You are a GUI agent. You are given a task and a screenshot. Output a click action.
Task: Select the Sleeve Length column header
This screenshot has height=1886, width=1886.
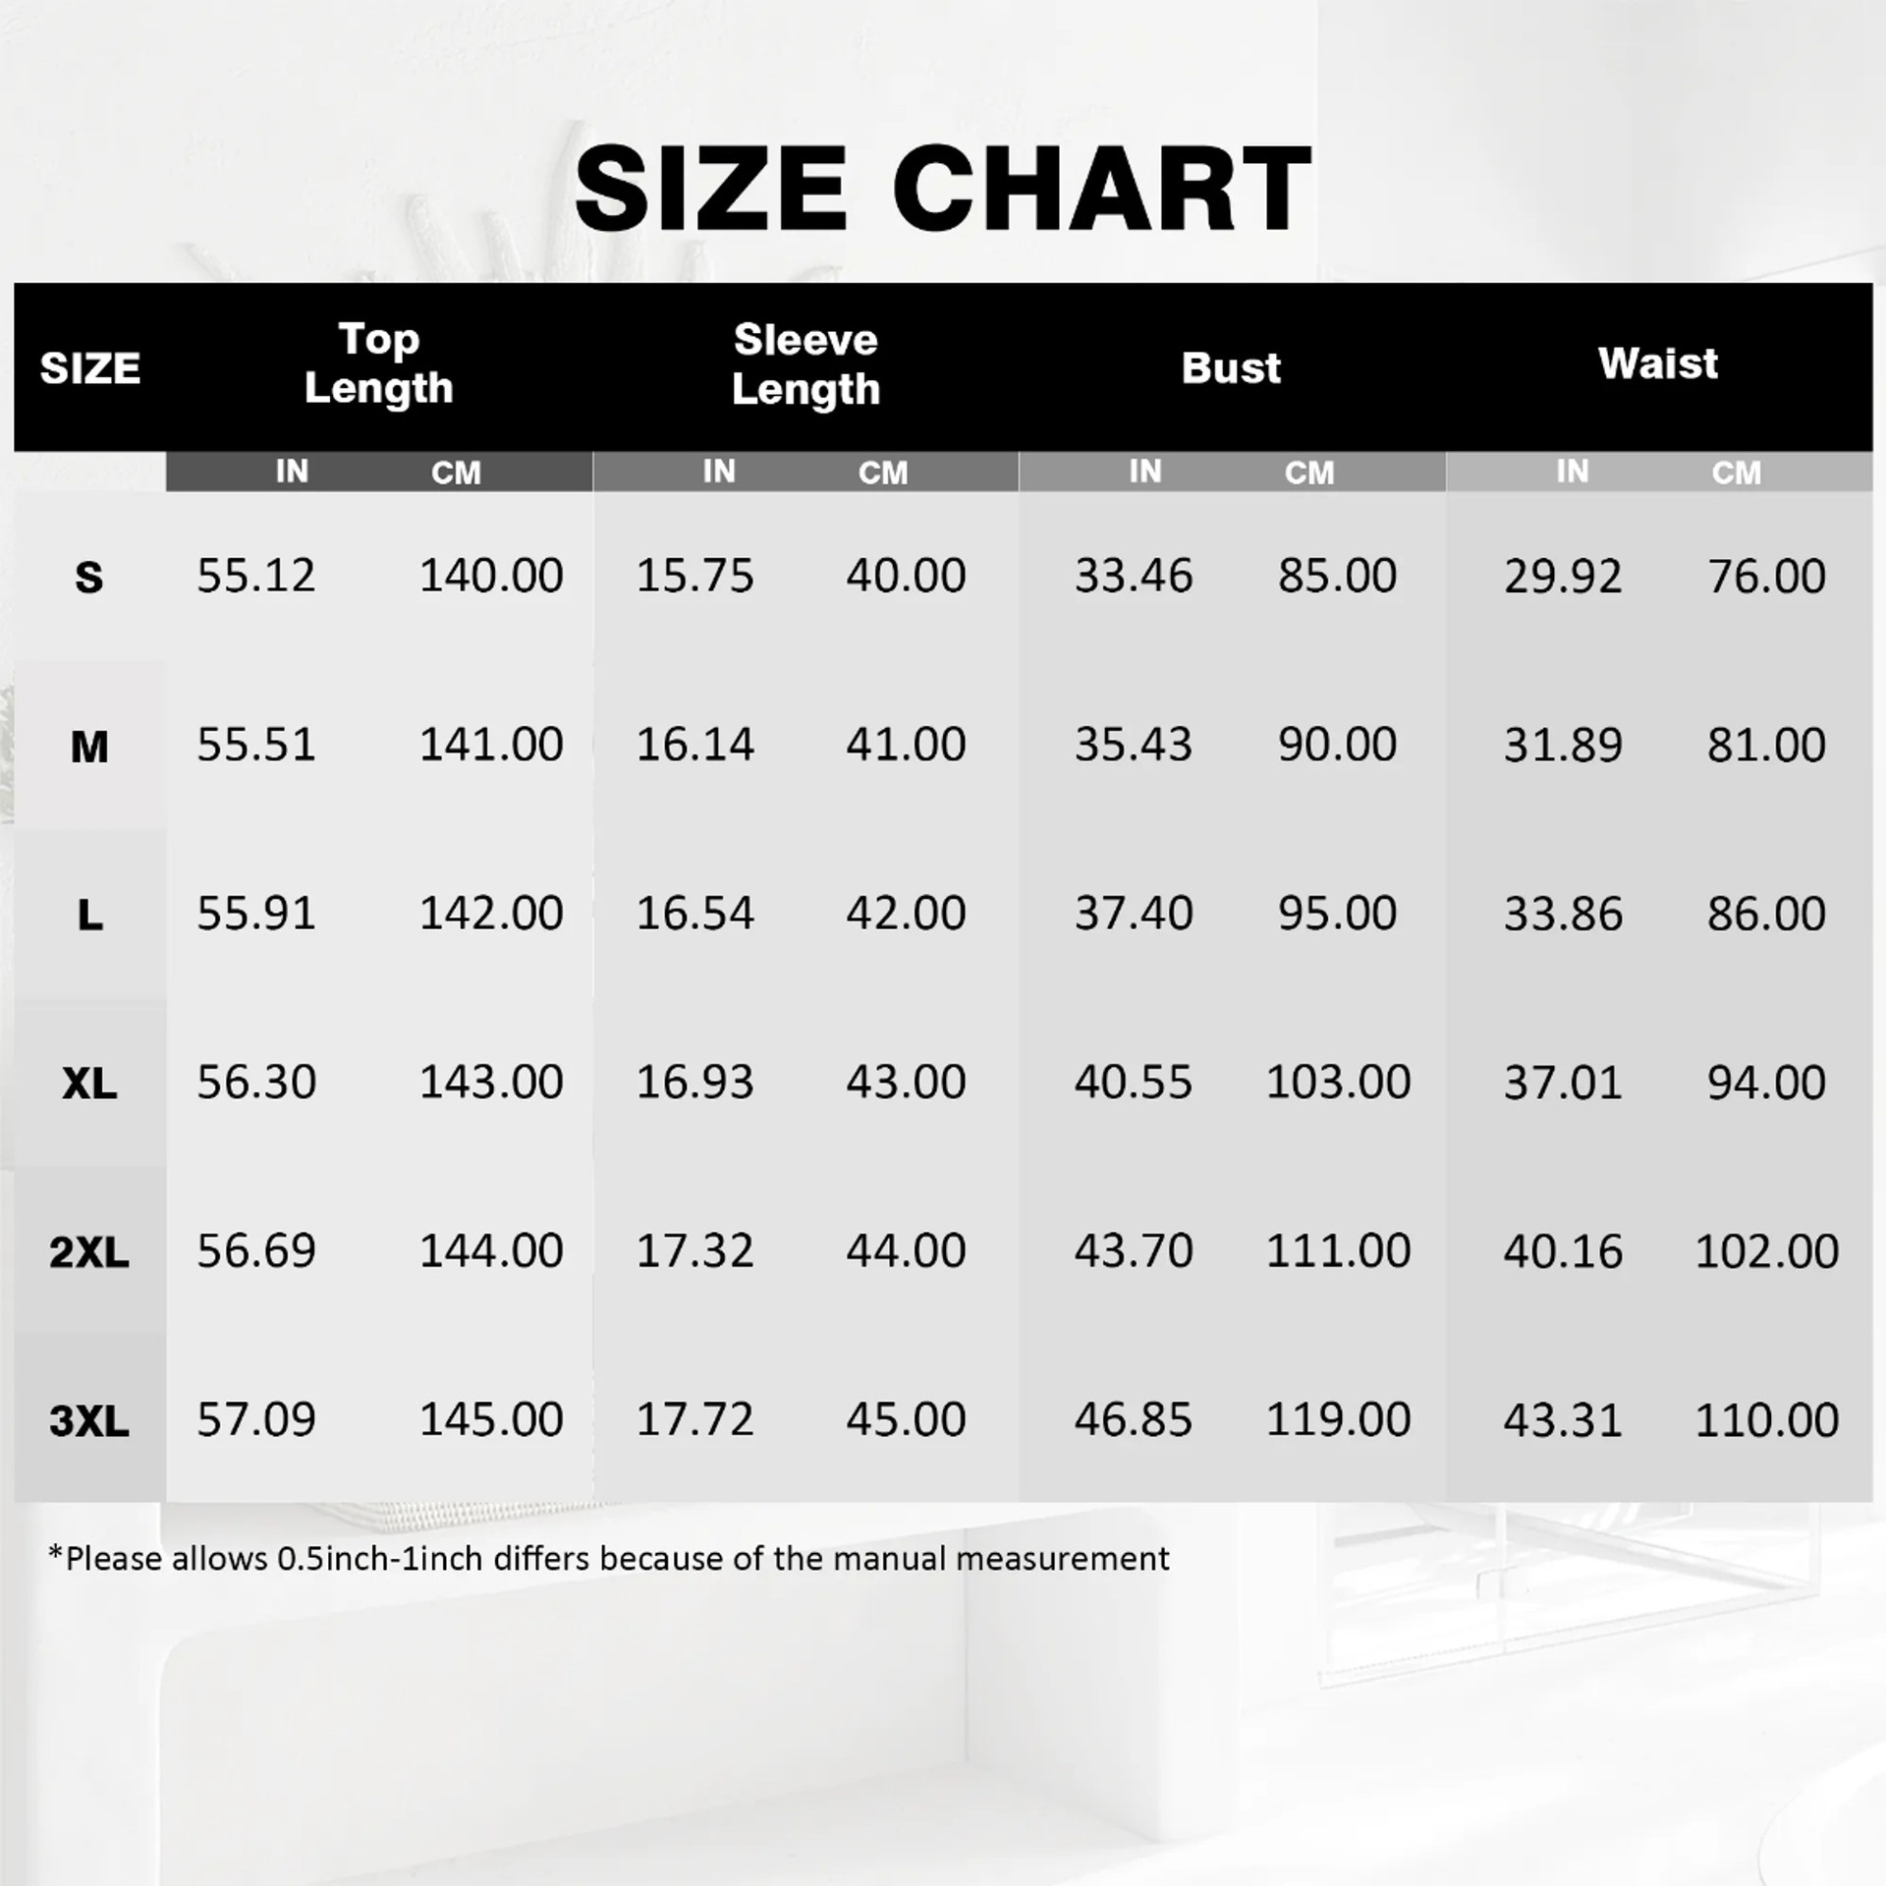(805, 364)
